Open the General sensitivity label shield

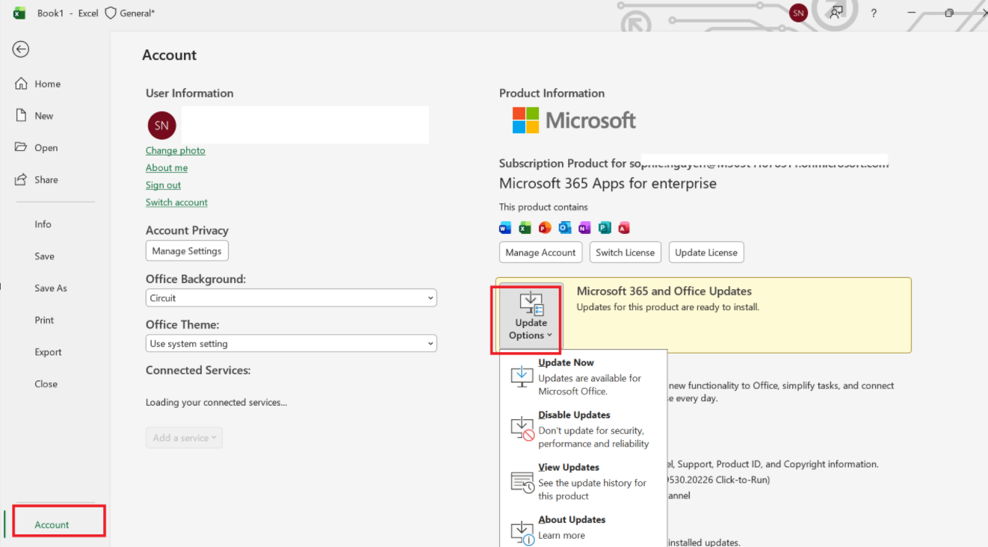111,13
